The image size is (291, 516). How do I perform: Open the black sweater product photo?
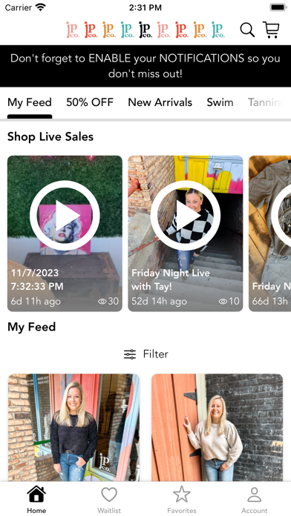tap(73, 428)
